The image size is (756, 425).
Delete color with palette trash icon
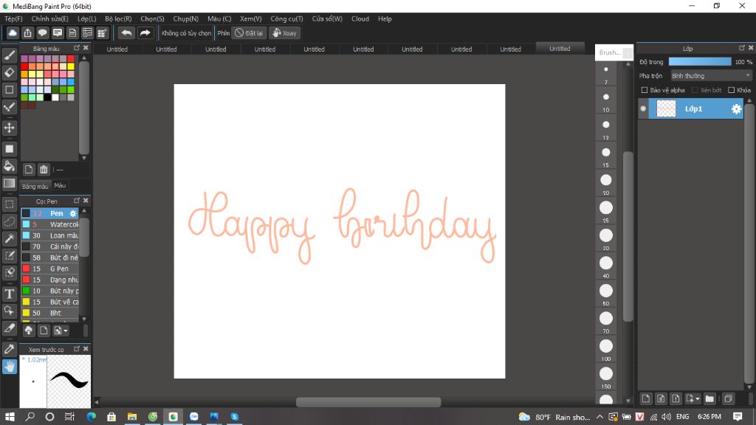44,170
